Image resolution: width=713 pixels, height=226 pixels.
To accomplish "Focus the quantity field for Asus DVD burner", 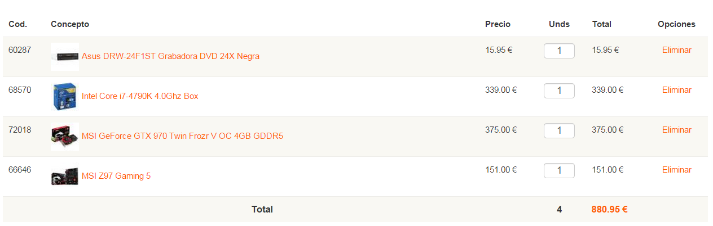I will tap(559, 51).
